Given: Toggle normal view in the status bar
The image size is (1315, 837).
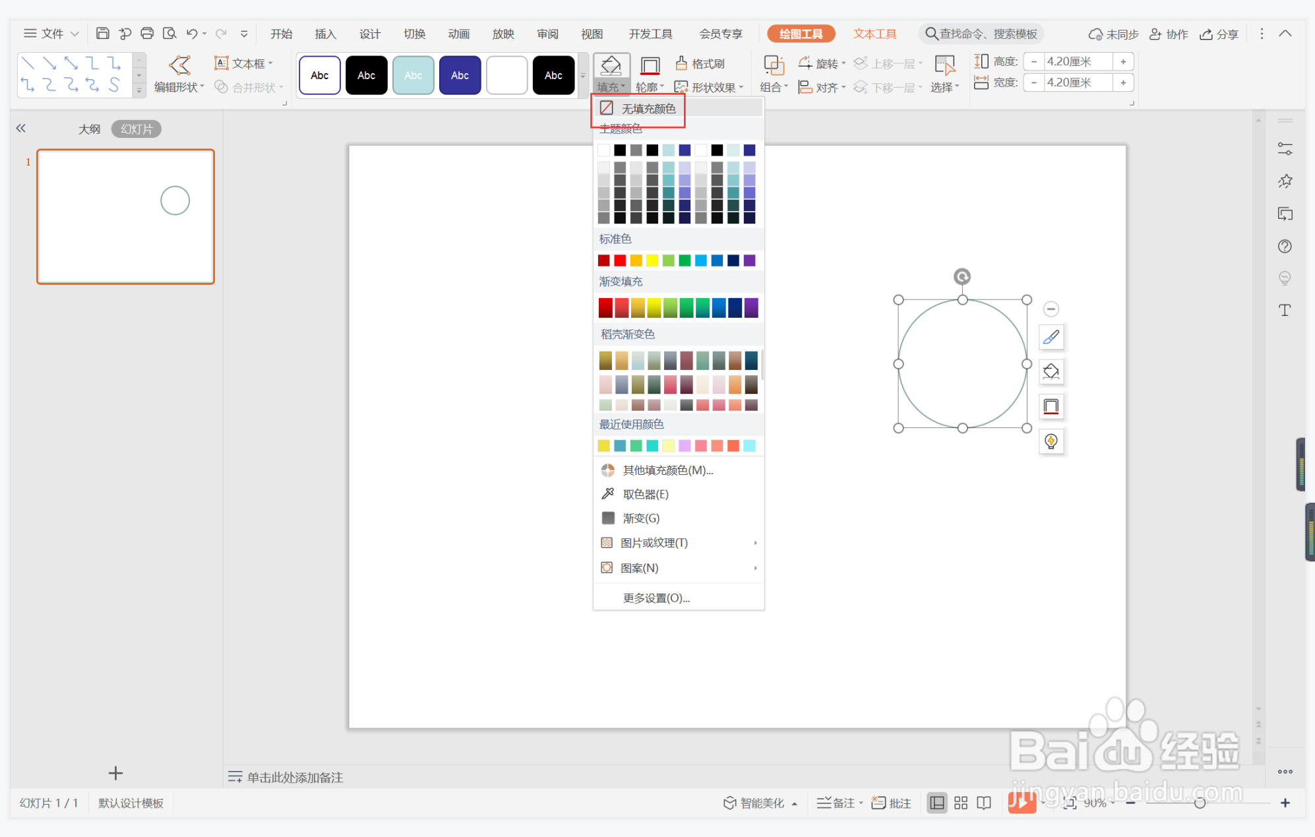Looking at the screenshot, I should click(936, 803).
